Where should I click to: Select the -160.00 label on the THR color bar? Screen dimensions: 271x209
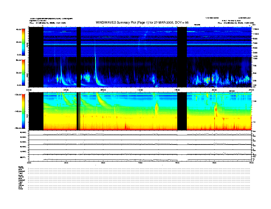(18, 128)
